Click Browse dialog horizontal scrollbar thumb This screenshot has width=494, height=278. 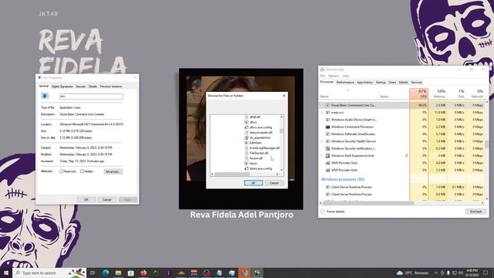[232, 174]
